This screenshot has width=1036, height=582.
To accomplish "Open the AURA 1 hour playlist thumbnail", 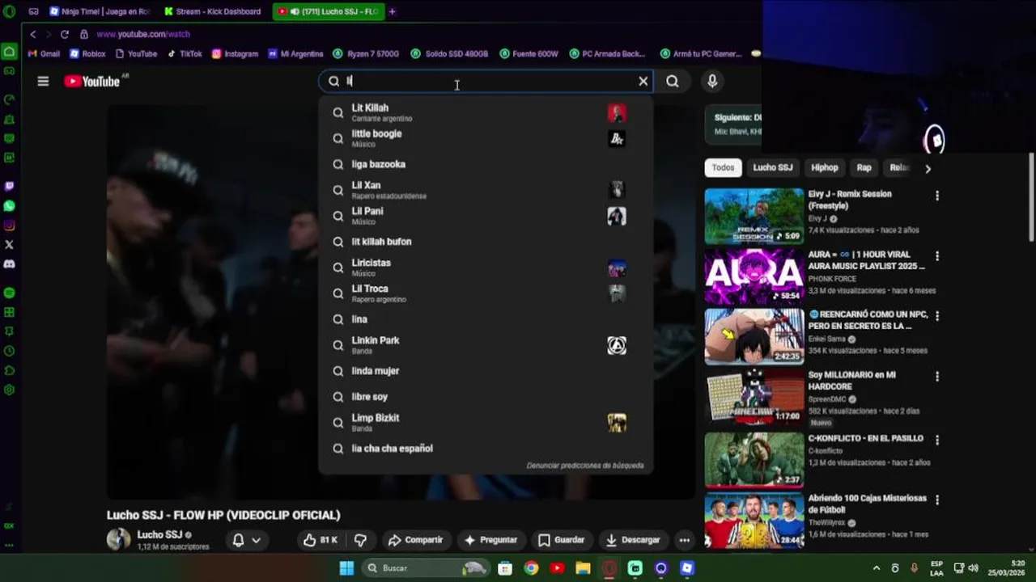I will coord(754,276).
